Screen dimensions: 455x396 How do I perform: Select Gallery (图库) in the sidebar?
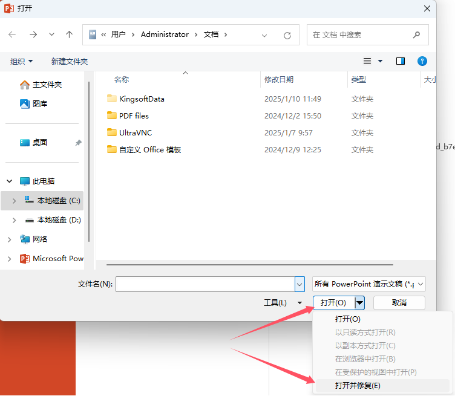click(40, 104)
